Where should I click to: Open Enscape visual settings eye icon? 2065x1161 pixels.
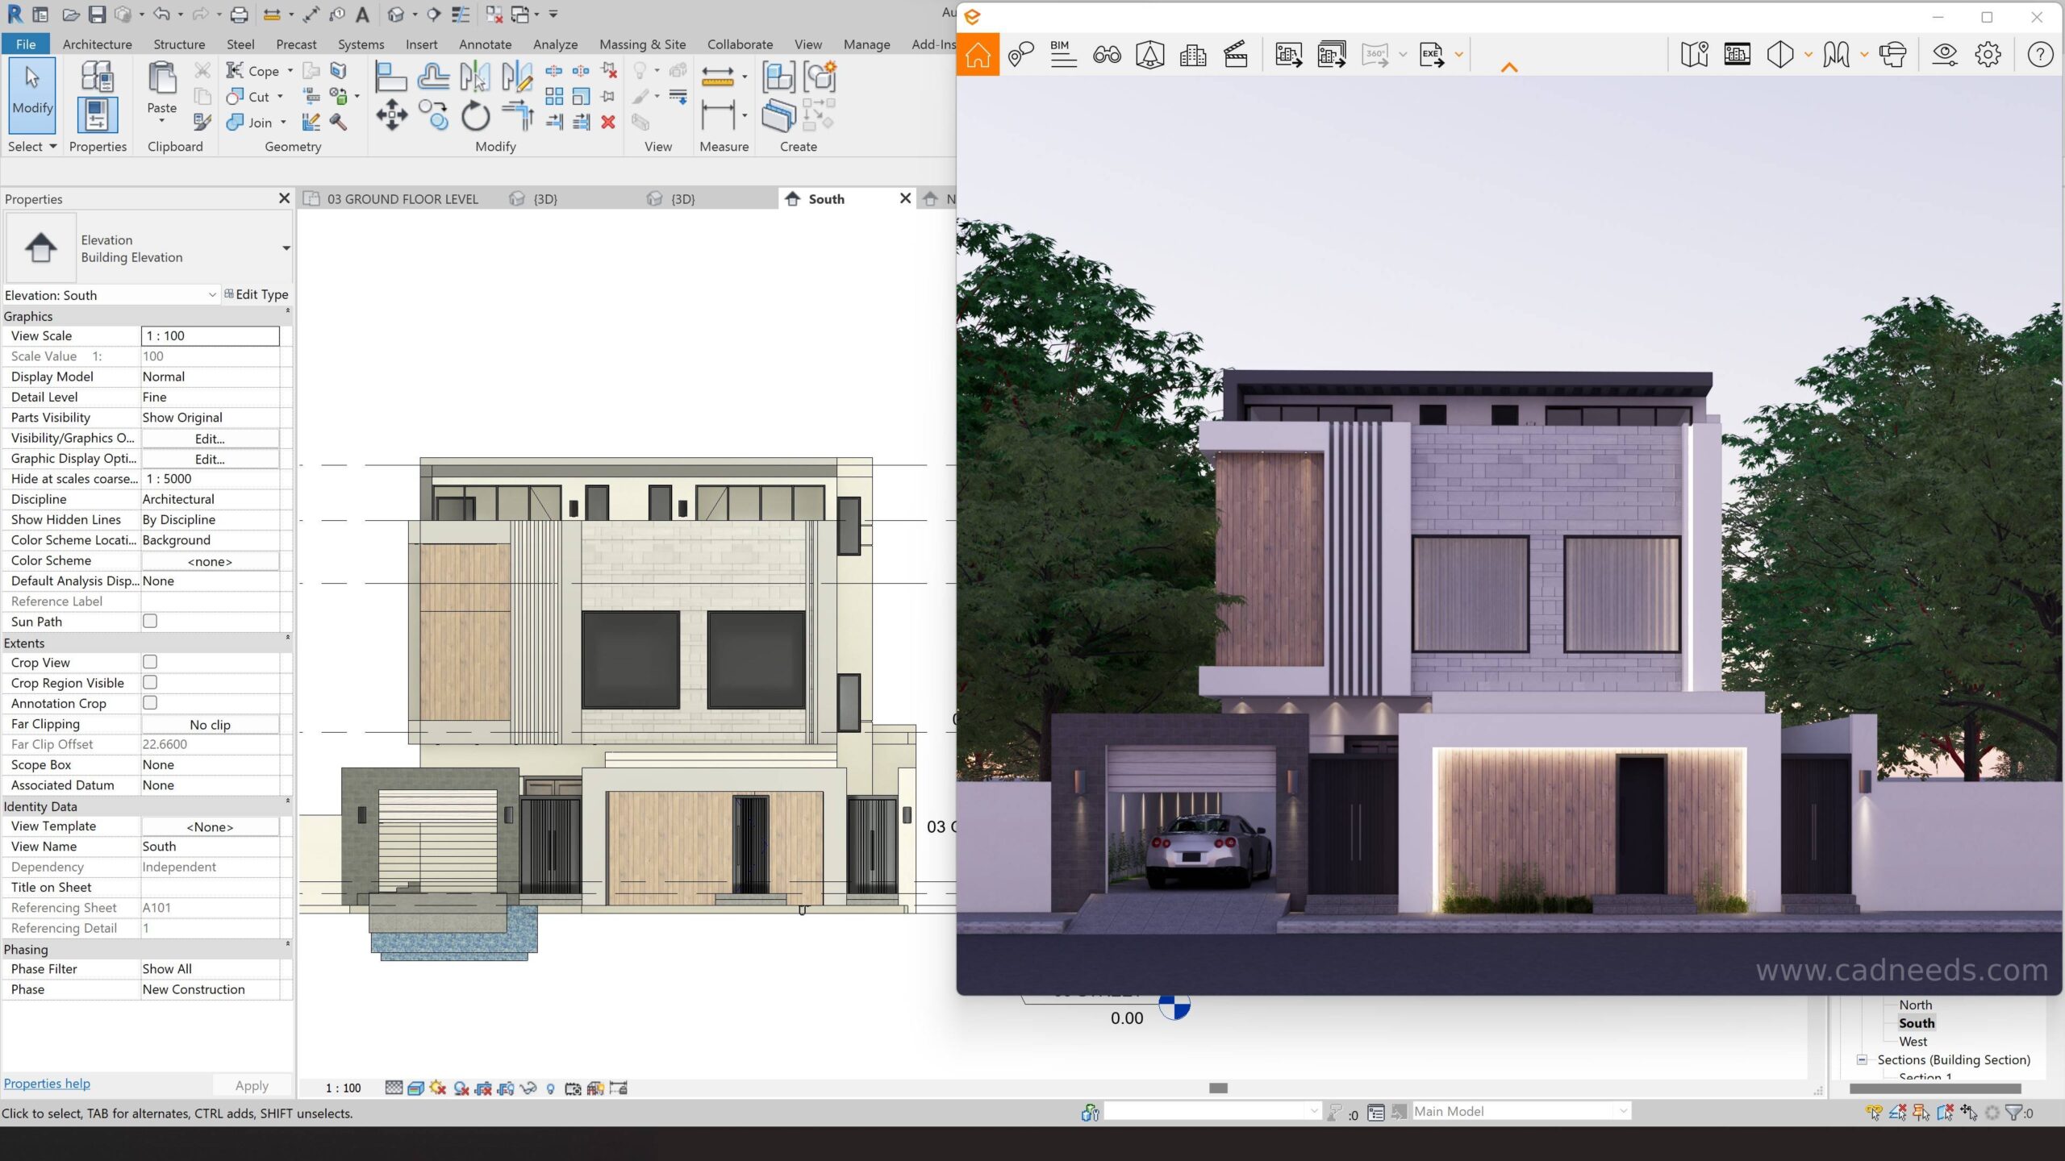coord(1945,55)
